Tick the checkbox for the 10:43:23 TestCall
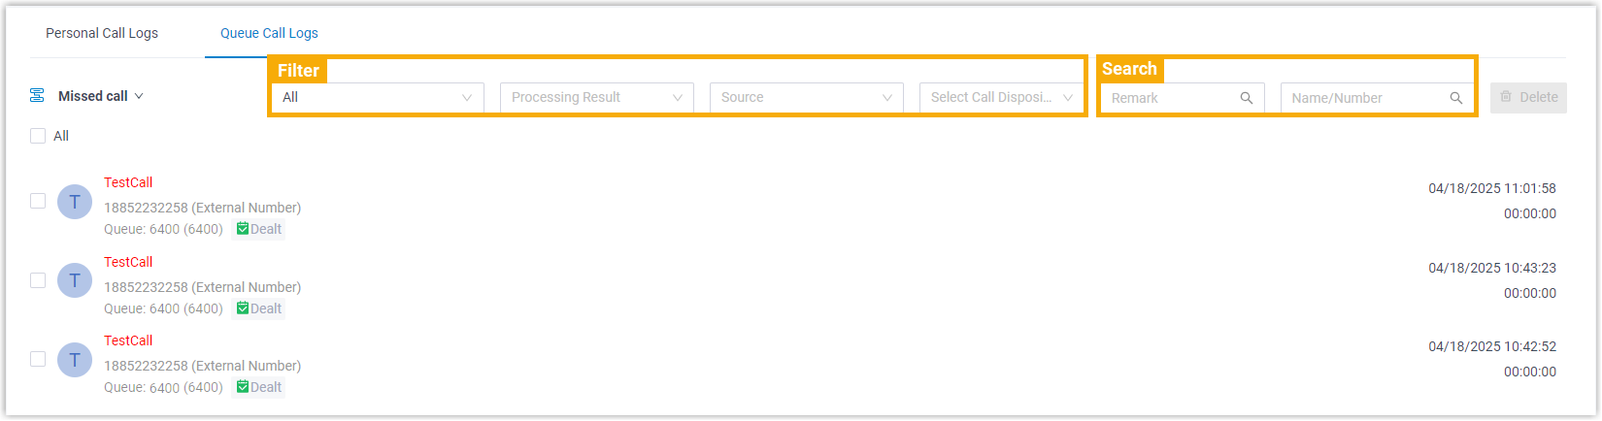The image size is (1602, 421). [x=38, y=280]
